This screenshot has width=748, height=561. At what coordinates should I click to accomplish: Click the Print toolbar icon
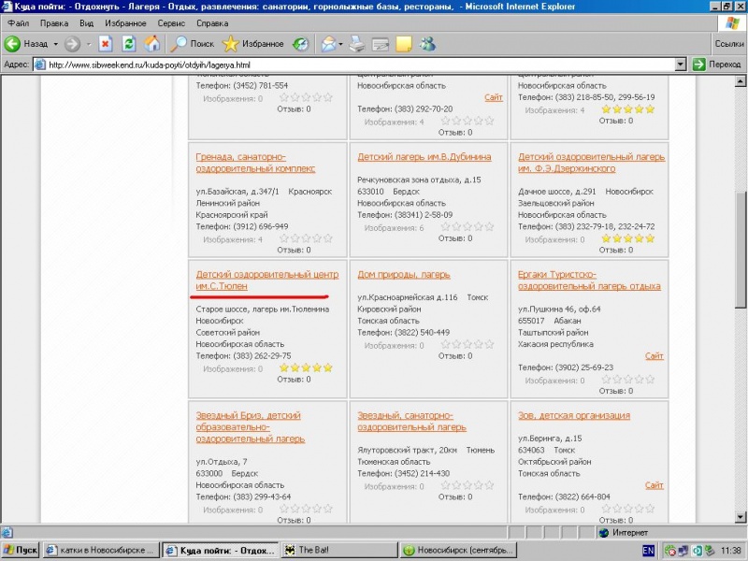(357, 44)
